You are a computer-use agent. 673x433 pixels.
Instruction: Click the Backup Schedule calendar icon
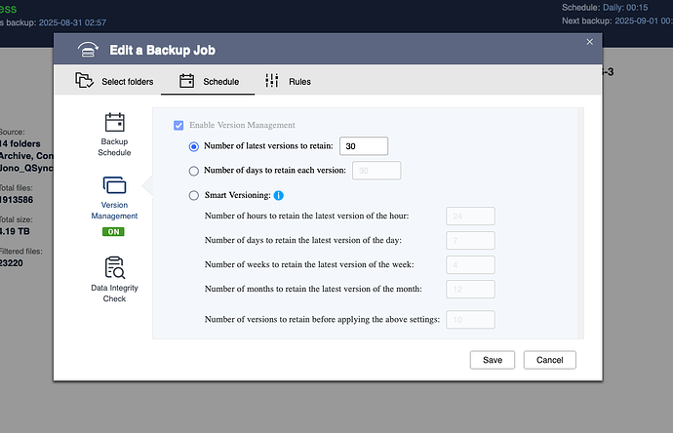point(114,122)
